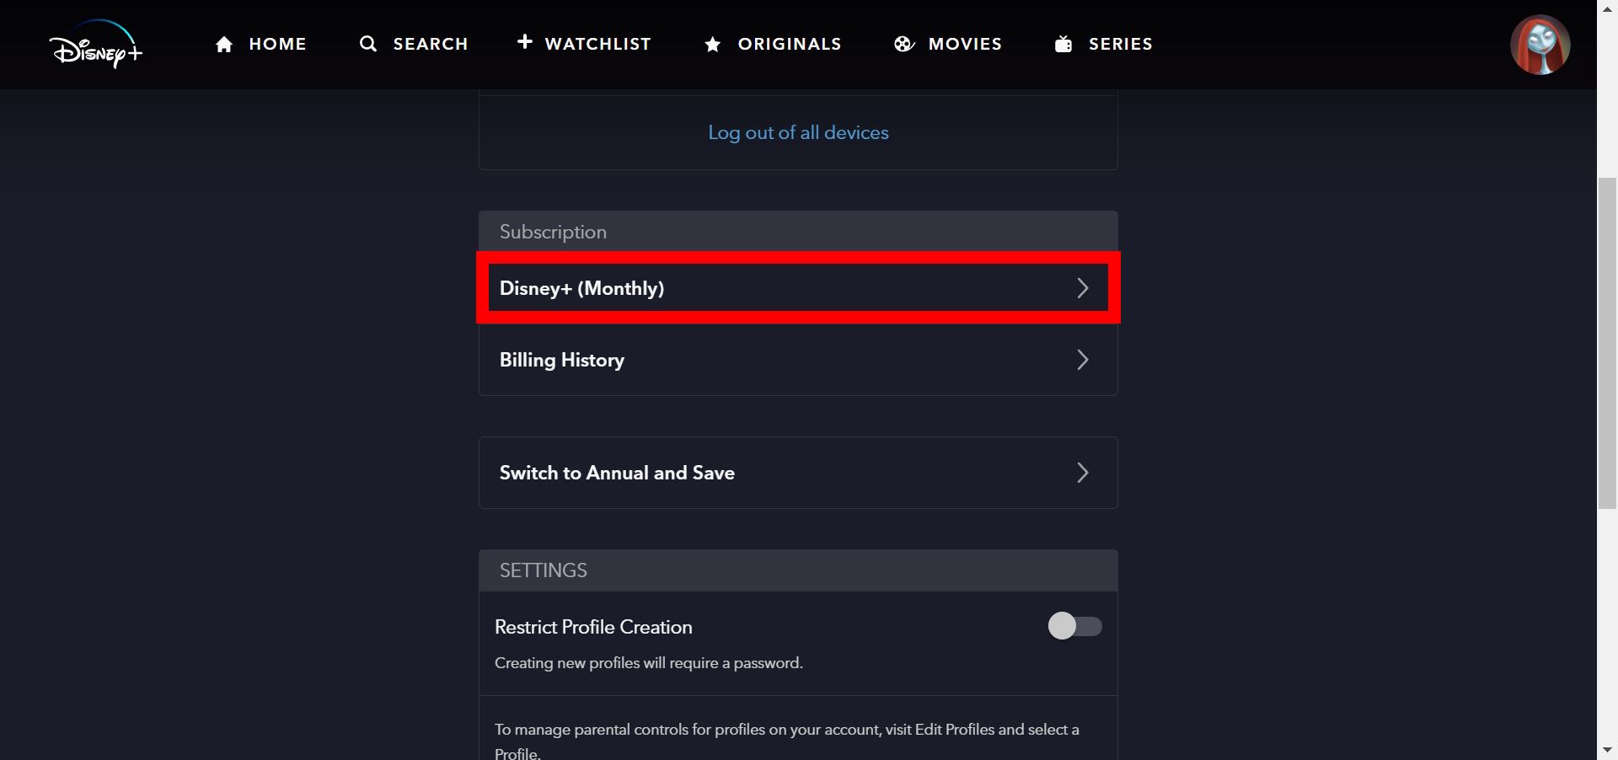This screenshot has width=1618, height=760.
Task: Open Series via the TV icon
Action: (x=1062, y=44)
